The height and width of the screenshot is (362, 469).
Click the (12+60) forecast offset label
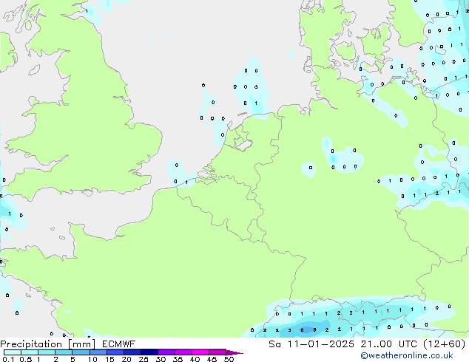(x=445, y=344)
